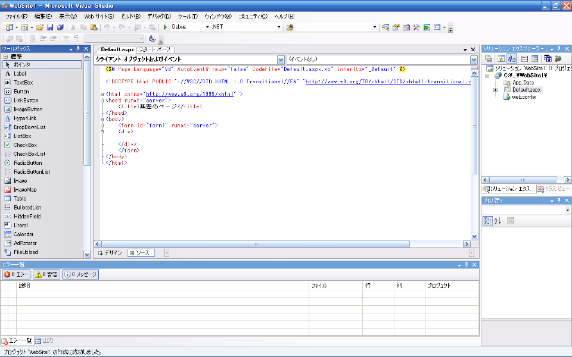The height and width of the screenshot is (357, 572).
Task: Click the Properties icon in Solution Explorer toolbar
Action: point(488,59)
